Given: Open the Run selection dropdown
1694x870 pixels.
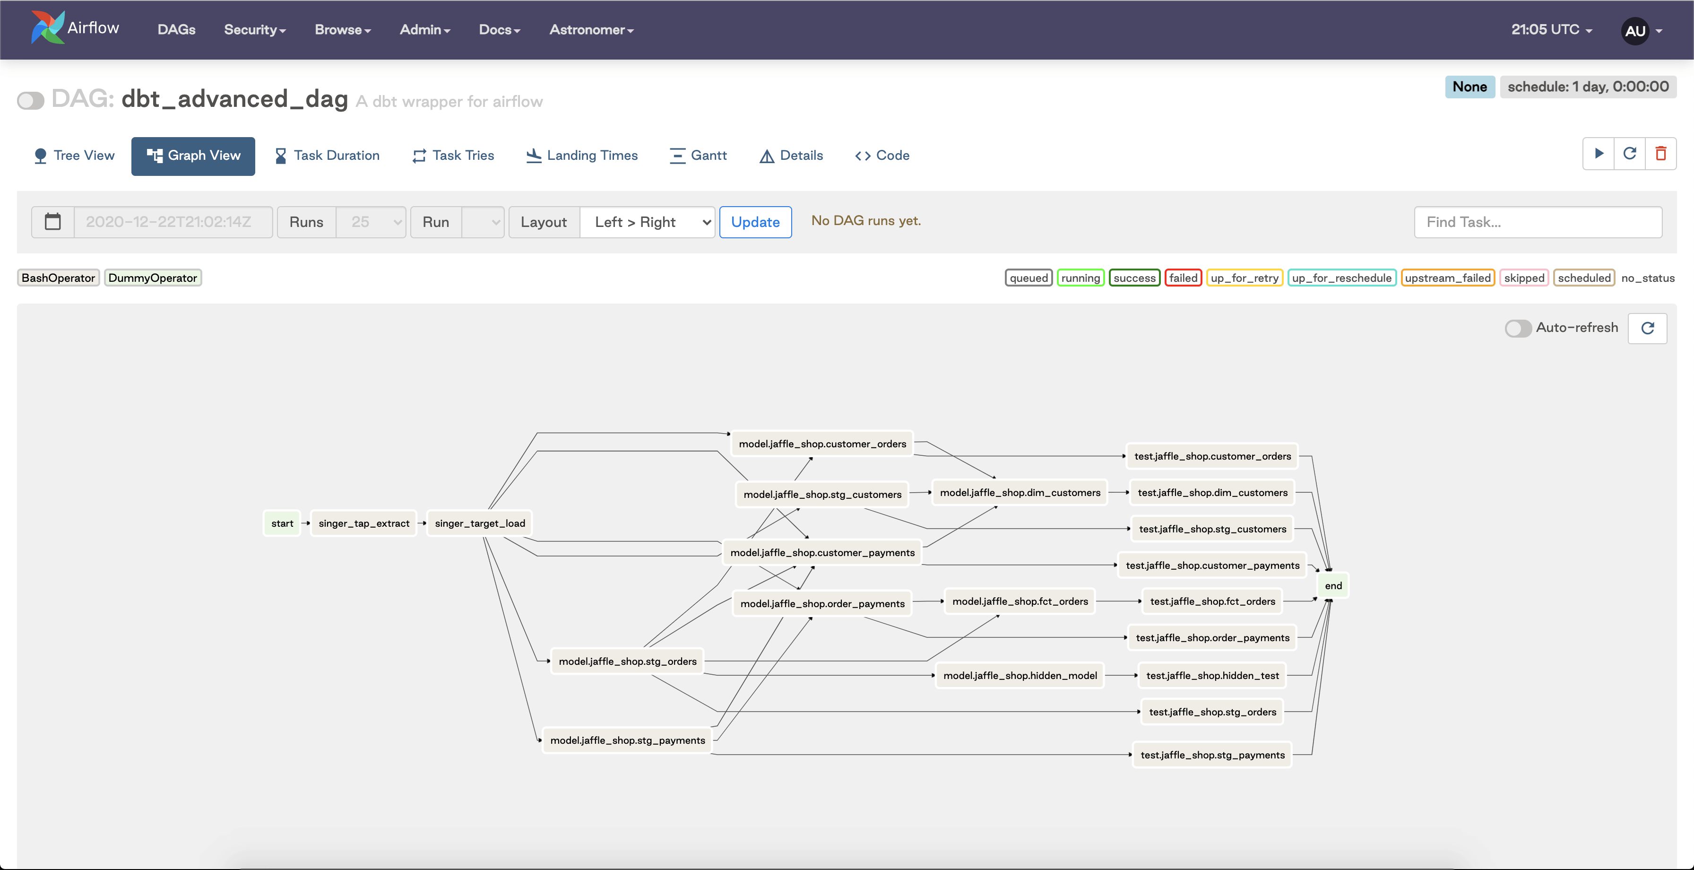Looking at the screenshot, I should pyautogui.click(x=484, y=222).
